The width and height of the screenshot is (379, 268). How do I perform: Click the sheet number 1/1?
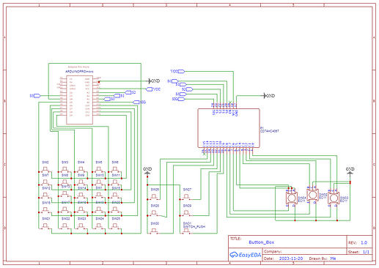366,252
